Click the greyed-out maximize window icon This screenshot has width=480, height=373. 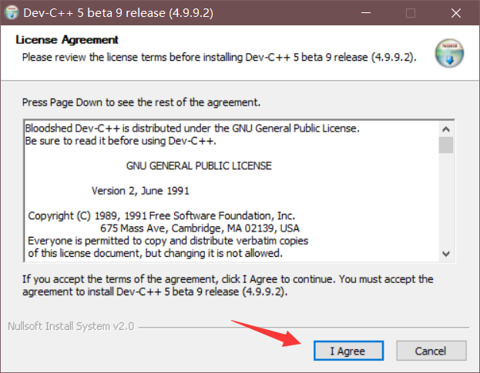(x=411, y=13)
